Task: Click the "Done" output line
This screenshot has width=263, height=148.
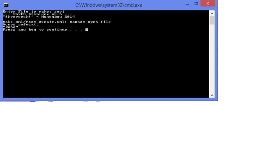Action: pos(10,27)
